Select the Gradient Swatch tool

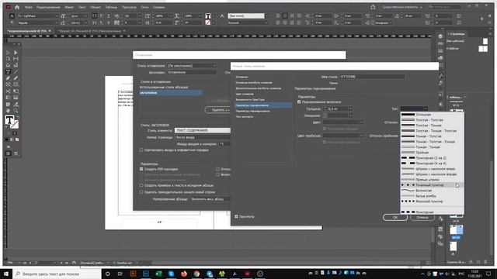[x=9, y=98]
